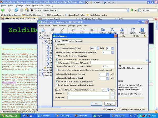This screenshot has width=158, height=118.
Task: Adjust global Download speed limit spinner
Action: click(x=108, y=74)
